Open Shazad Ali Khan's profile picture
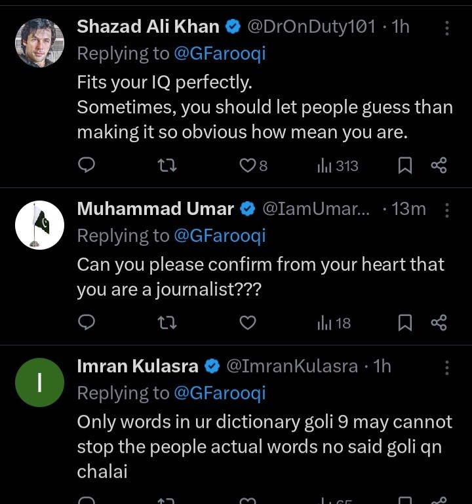Viewport: 472px width, 504px height. tap(39, 43)
